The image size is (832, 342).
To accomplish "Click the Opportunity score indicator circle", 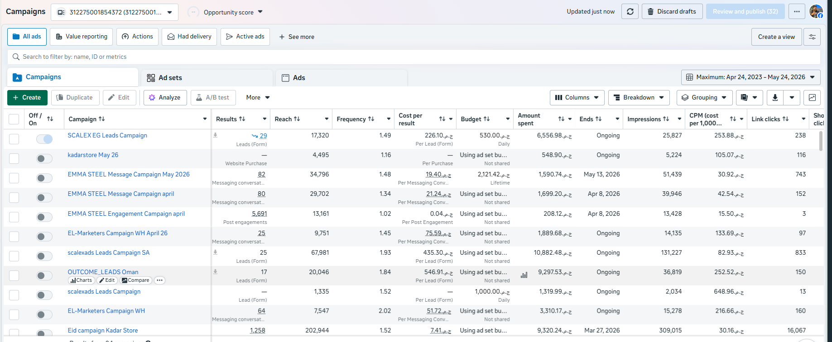I will [193, 12].
